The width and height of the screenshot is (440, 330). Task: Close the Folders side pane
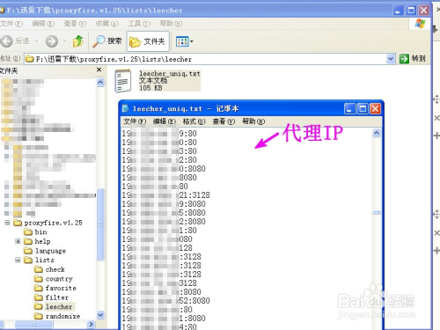point(99,70)
